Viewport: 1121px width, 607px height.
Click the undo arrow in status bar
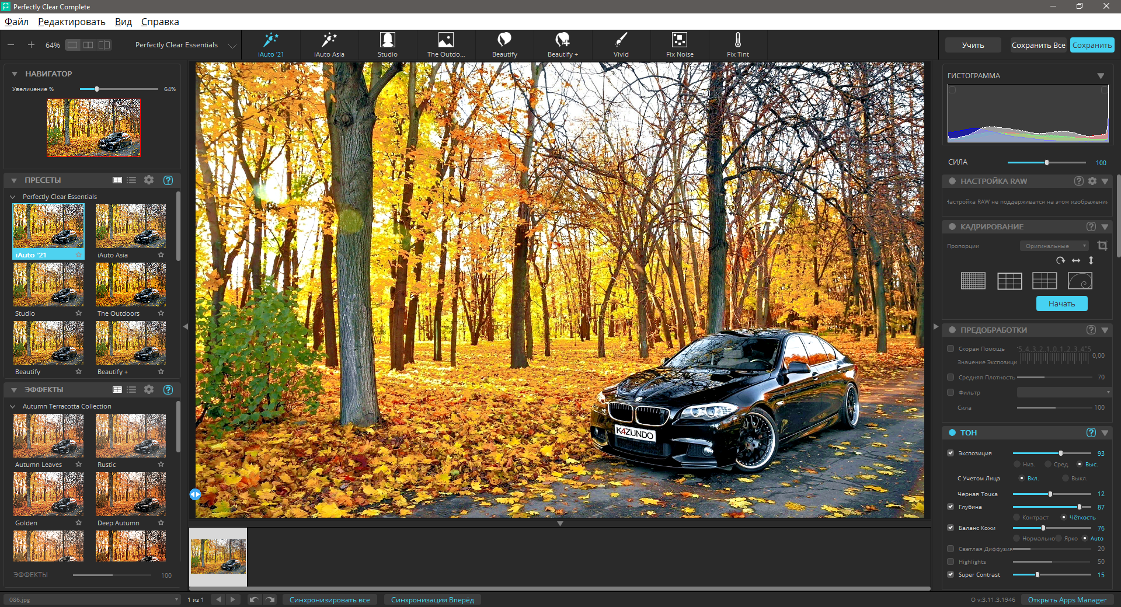(x=254, y=599)
